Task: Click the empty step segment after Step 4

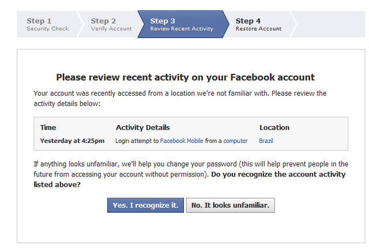Action: click(330, 24)
